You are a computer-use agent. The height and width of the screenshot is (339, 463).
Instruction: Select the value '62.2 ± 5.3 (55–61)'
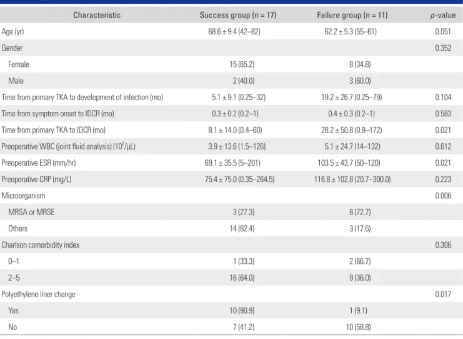351,32
